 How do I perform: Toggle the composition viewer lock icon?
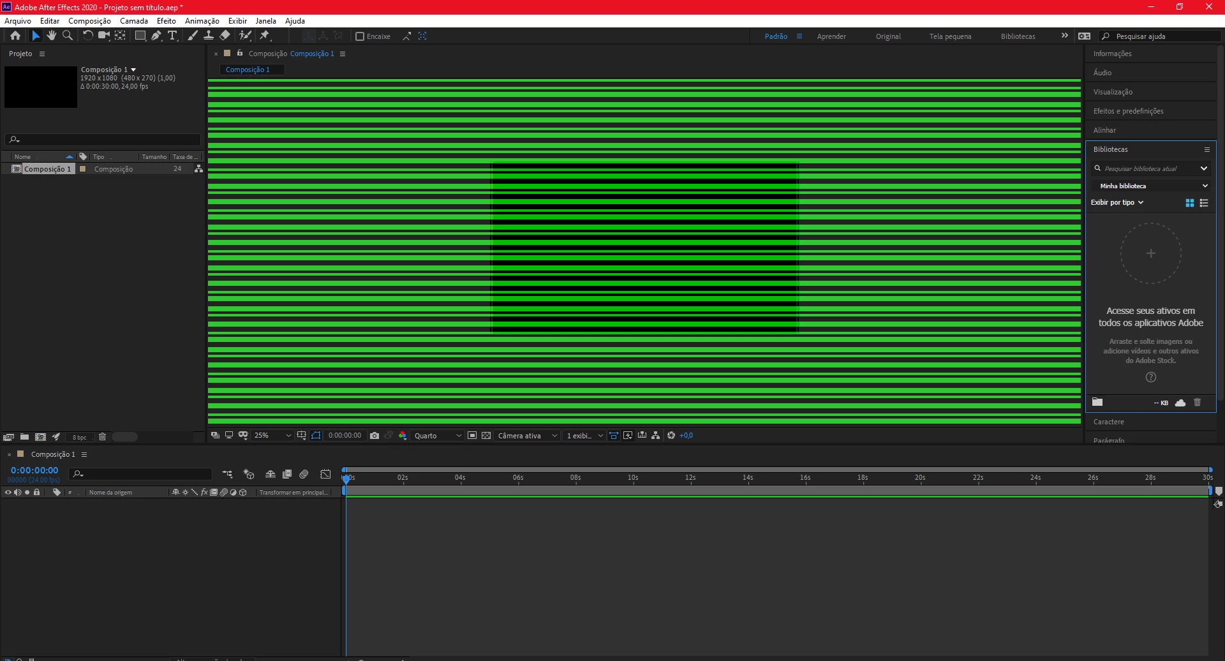pos(240,53)
